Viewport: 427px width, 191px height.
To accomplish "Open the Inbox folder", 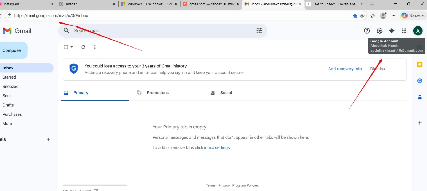I will (27, 68).
